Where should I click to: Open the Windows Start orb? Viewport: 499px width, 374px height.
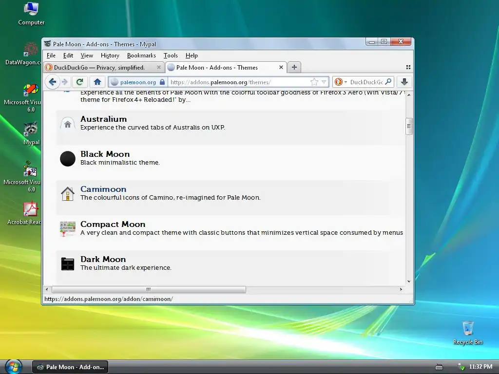point(13,367)
